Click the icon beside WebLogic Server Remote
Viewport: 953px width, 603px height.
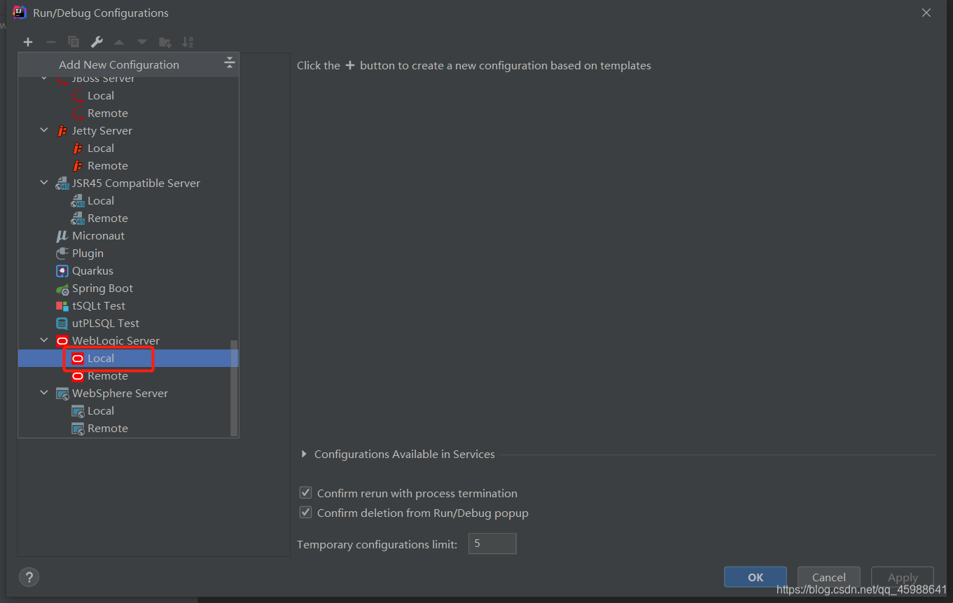(78, 376)
